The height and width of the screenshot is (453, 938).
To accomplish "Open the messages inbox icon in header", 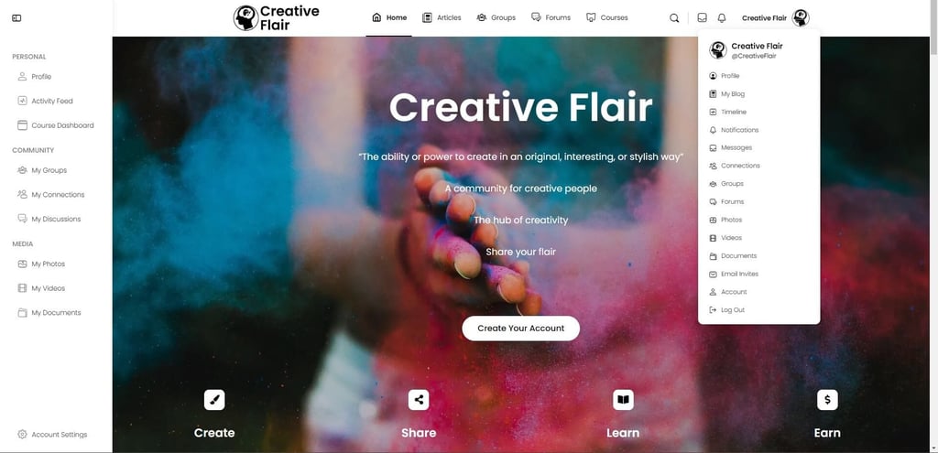I will (x=703, y=18).
